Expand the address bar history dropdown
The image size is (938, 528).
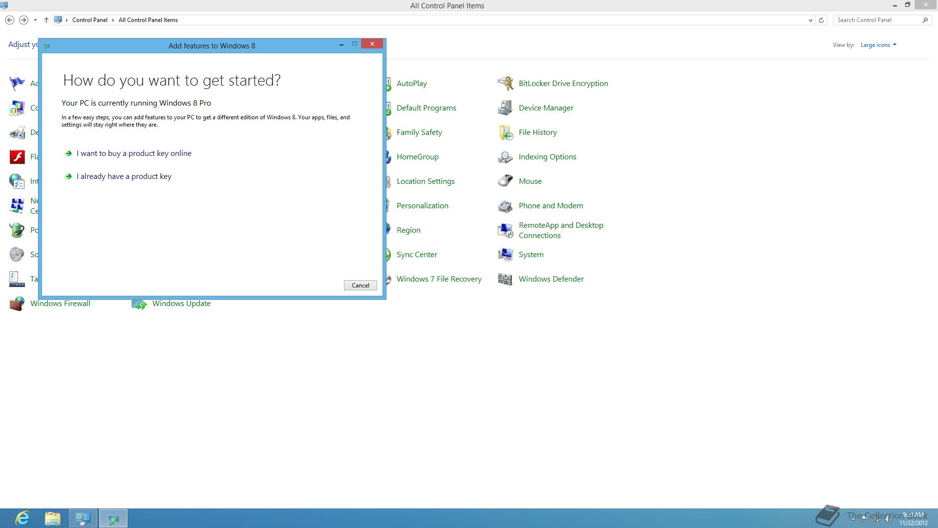[810, 20]
